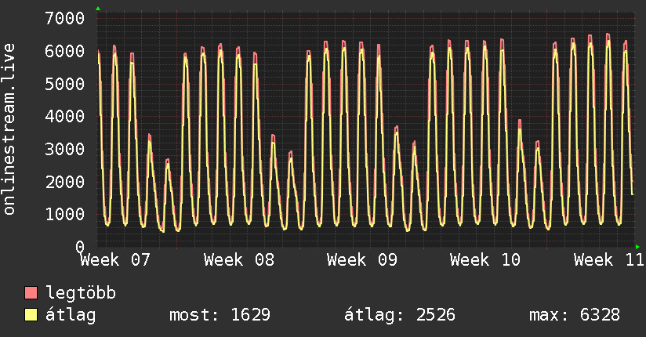
Task: Click the legtöbb legend label
Action: coord(81,292)
